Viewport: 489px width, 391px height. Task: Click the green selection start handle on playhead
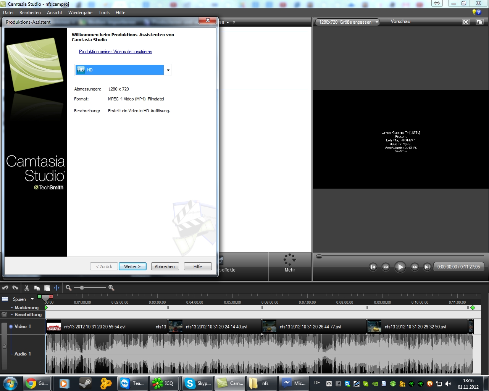[40, 296]
